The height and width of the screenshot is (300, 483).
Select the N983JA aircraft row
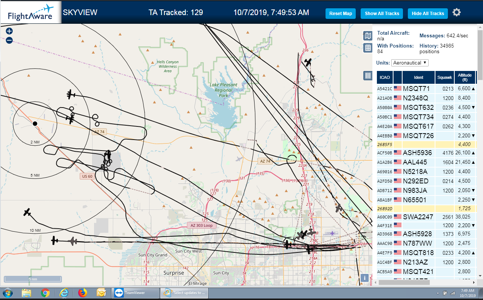click(x=426, y=190)
